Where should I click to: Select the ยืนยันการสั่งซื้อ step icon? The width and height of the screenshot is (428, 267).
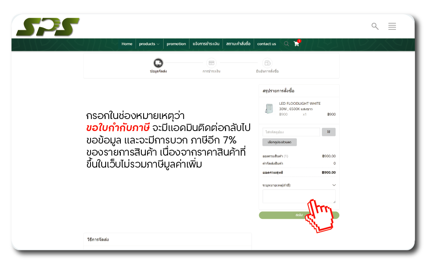[x=267, y=63]
